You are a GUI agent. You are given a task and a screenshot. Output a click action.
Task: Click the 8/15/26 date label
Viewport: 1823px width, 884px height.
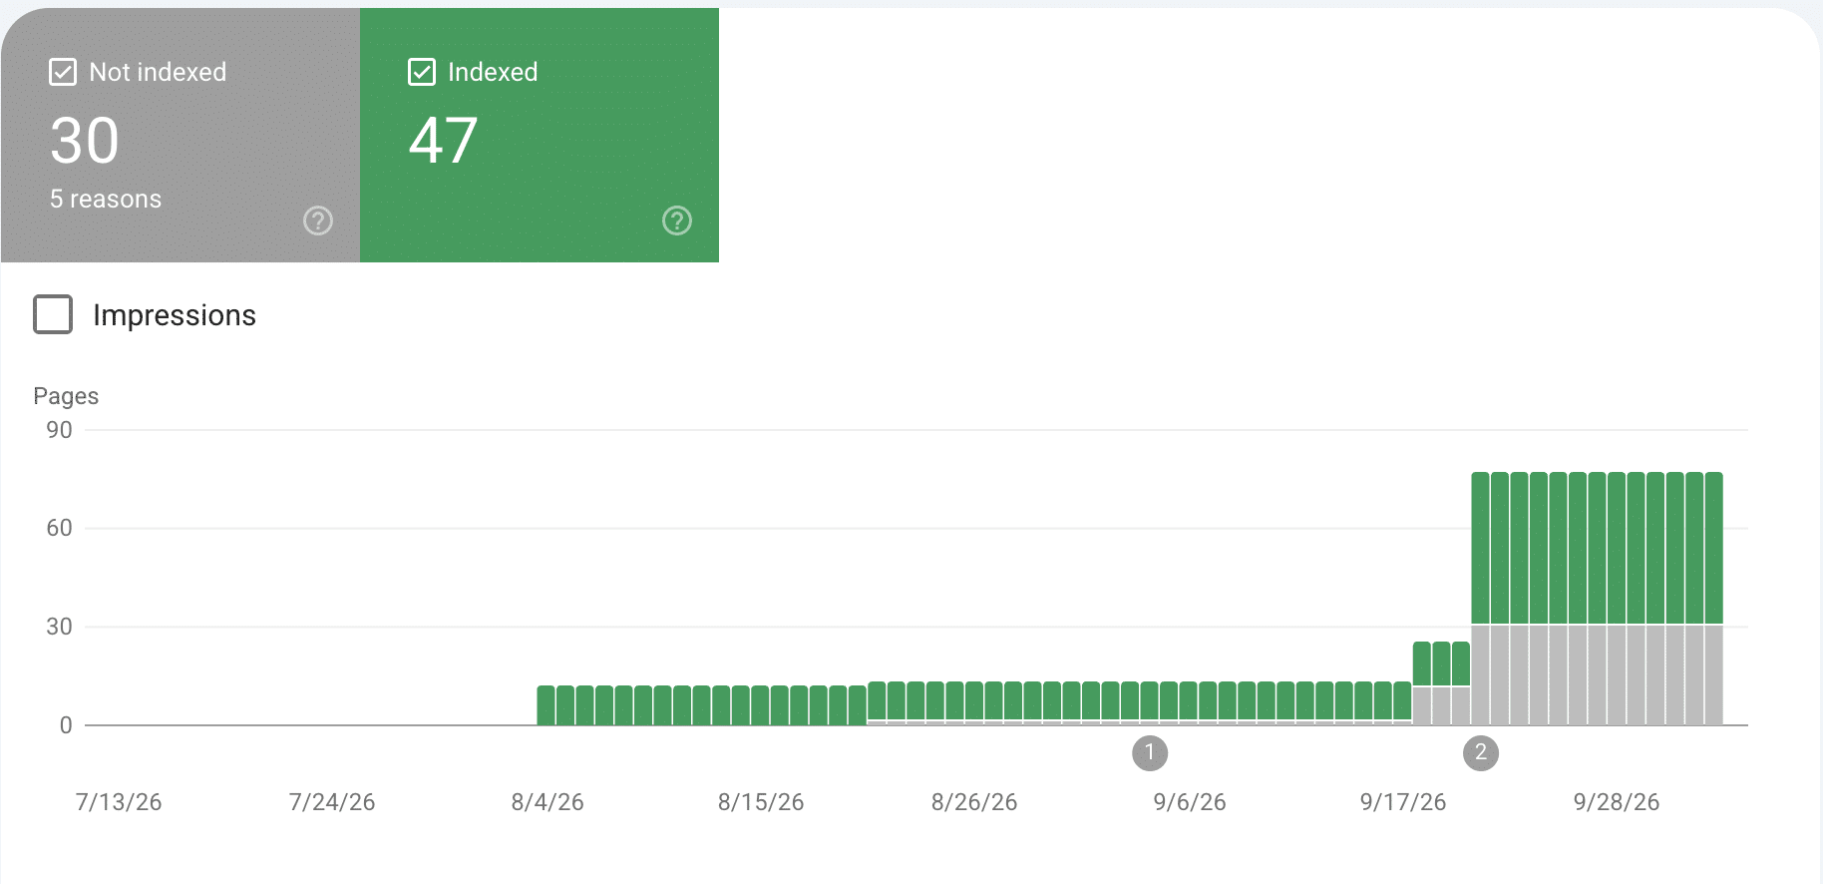pyautogui.click(x=761, y=802)
